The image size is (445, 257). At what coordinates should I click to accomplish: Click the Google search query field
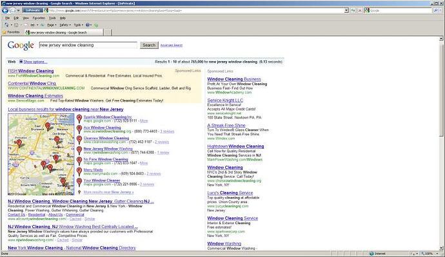point(88,45)
